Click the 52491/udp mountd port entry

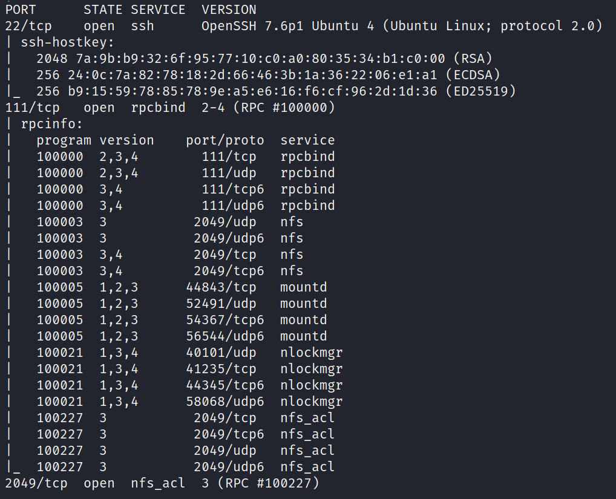coord(221,304)
